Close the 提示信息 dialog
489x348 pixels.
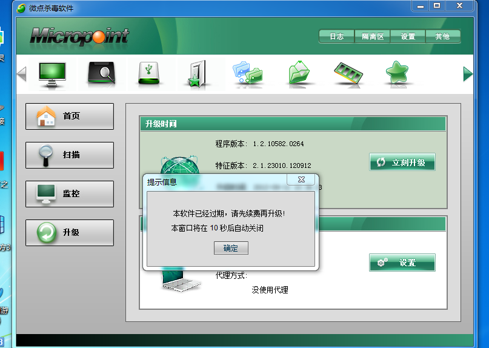(x=301, y=179)
